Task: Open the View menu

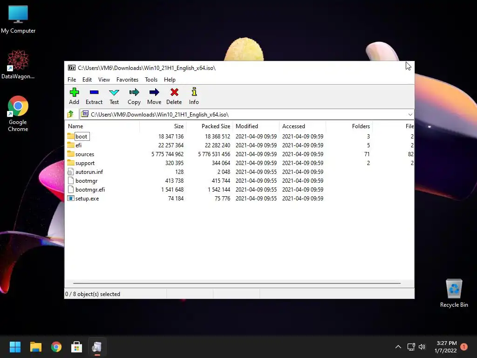Action: pyautogui.click(x=104, y=79)
